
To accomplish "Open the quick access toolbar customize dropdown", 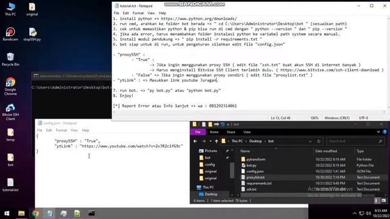I will coord(228,124).
